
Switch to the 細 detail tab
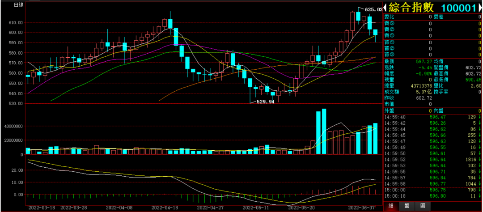[391, 206]
